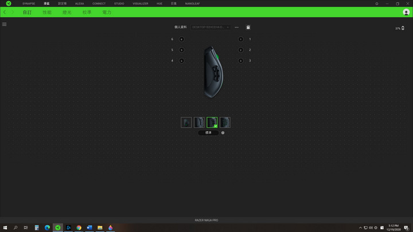Open the 設定檔 top tab

click(62, 3)
